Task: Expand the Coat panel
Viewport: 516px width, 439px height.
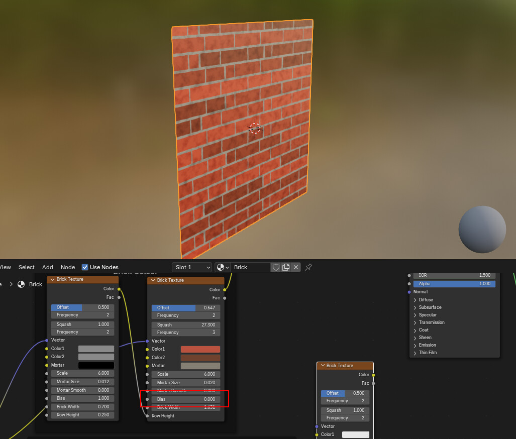Action: coord(415,330)
